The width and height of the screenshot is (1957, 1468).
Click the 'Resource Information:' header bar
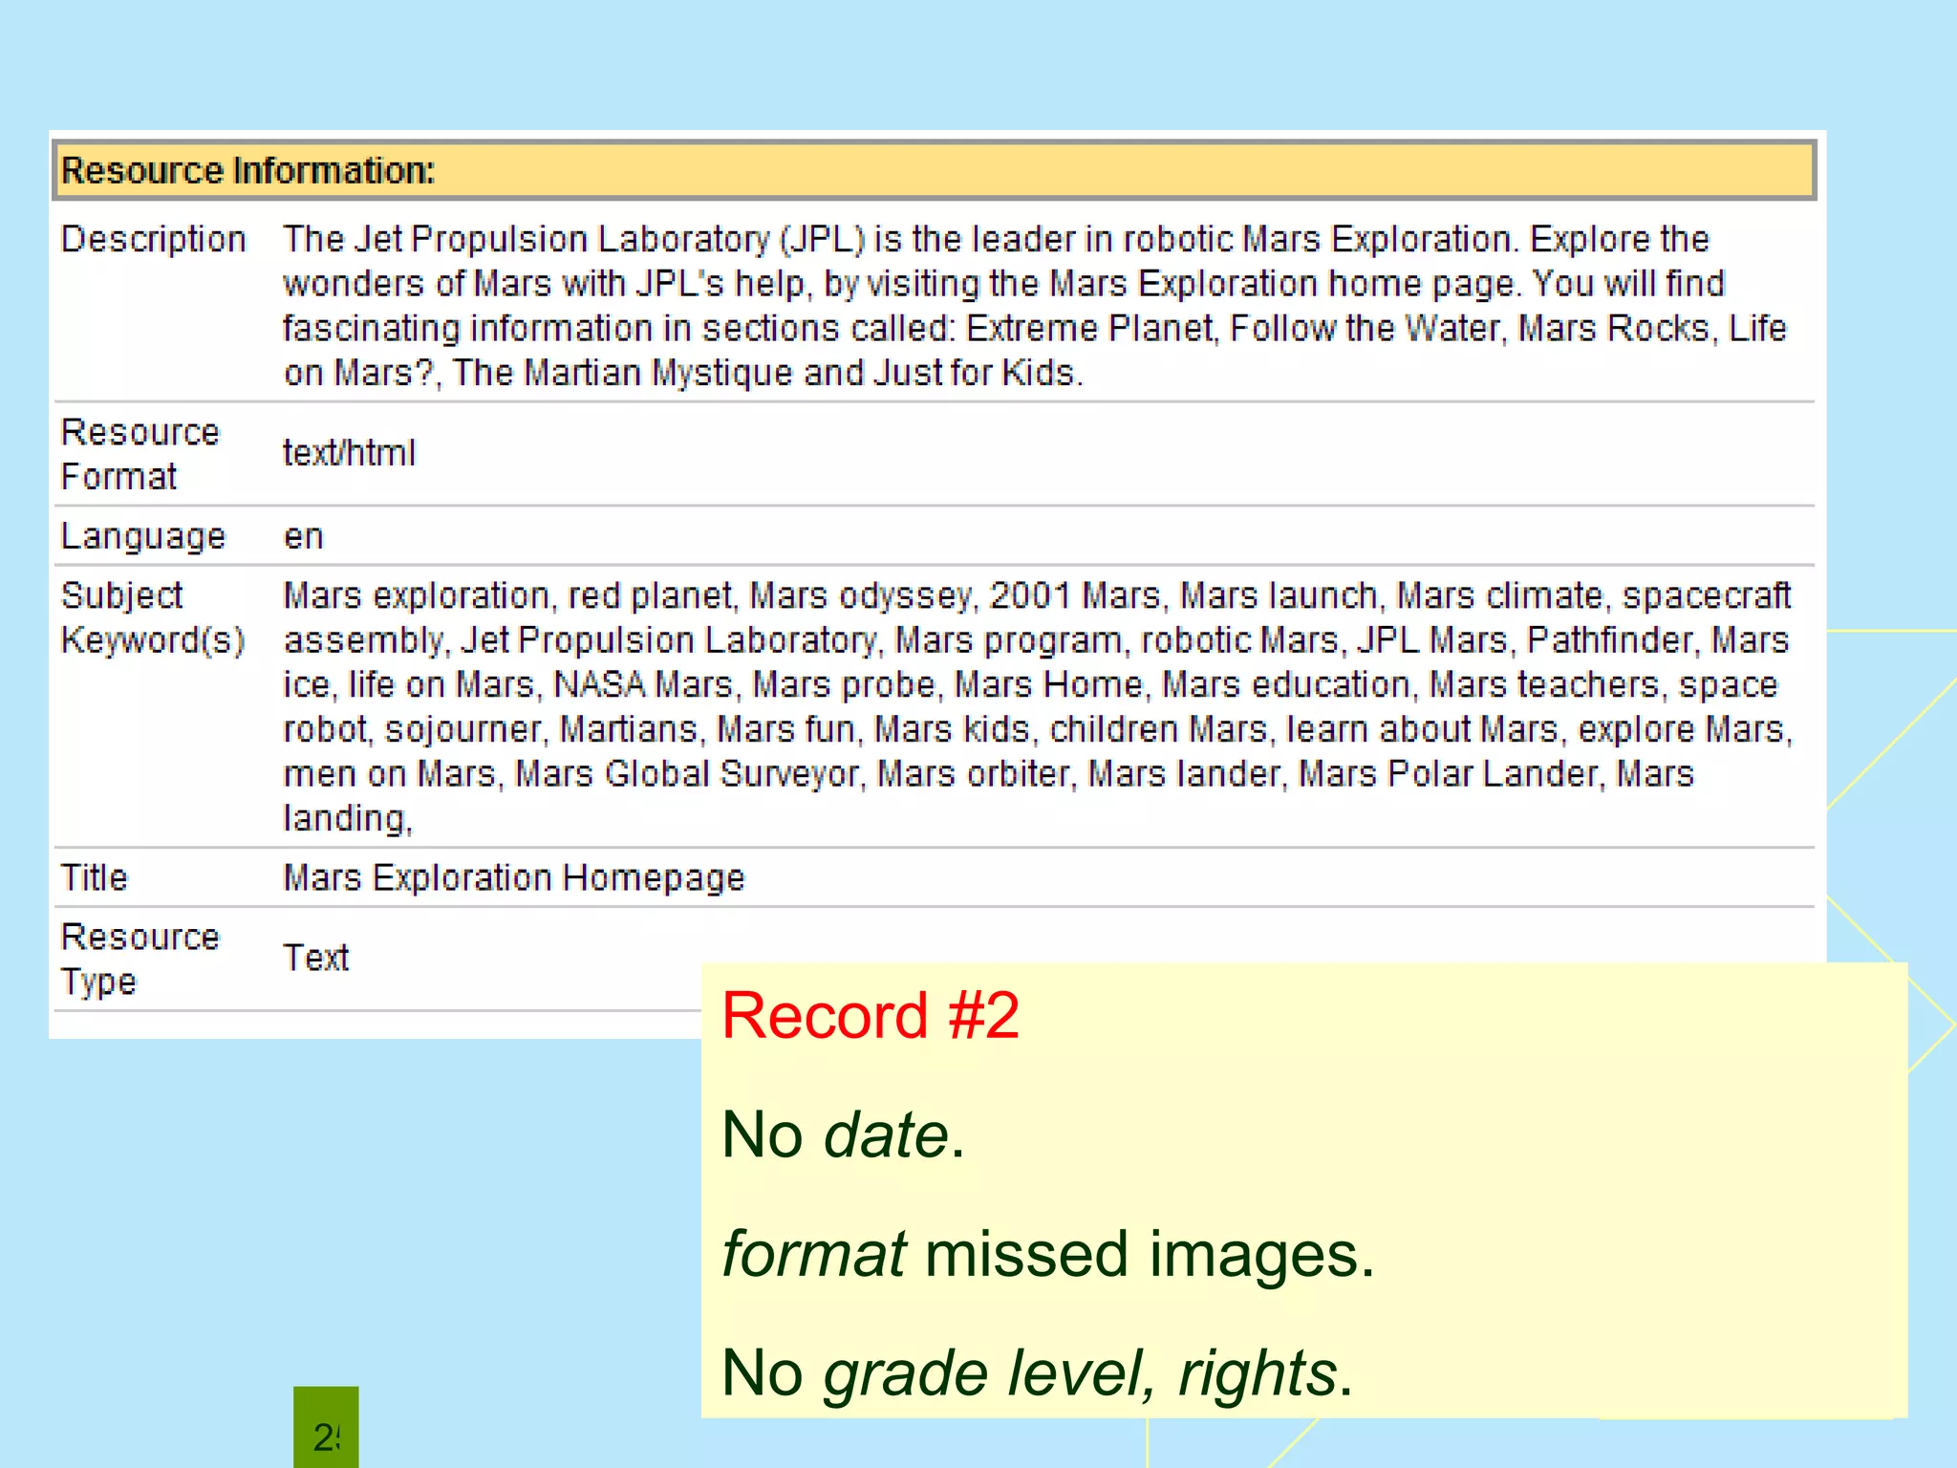(935, 170)
